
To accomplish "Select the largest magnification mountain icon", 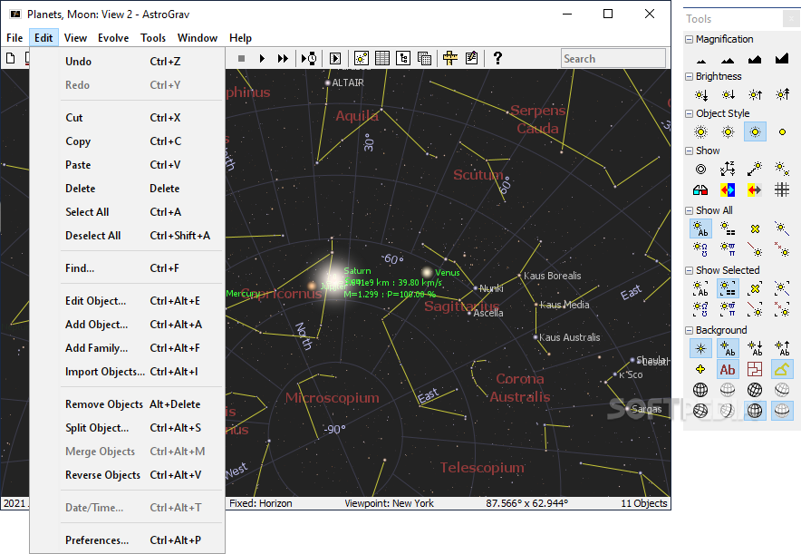I will [782, 59].
